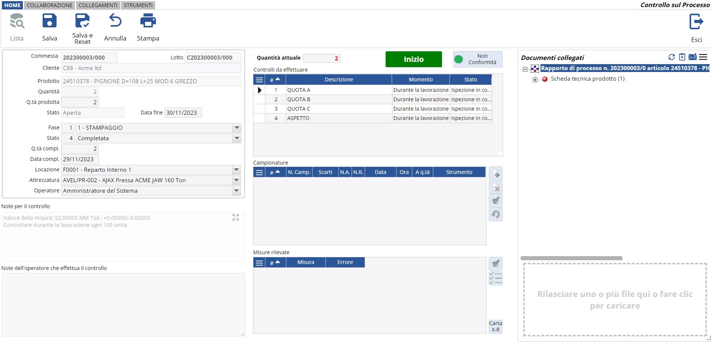Open the Fase dropdown showing STAMPAGGIO

tap(237, 128)
